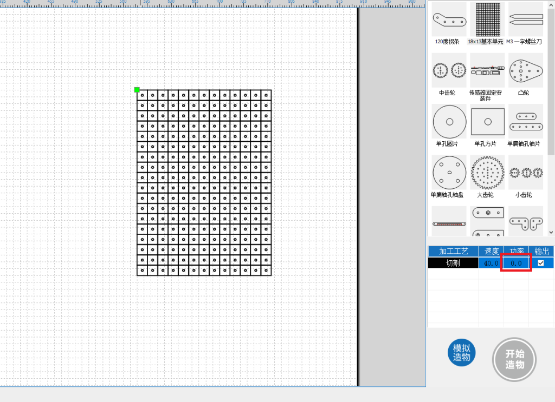Pick the 单孔圆片 disc part
This screenshot has width=555, height=402.
pos(449,122)
